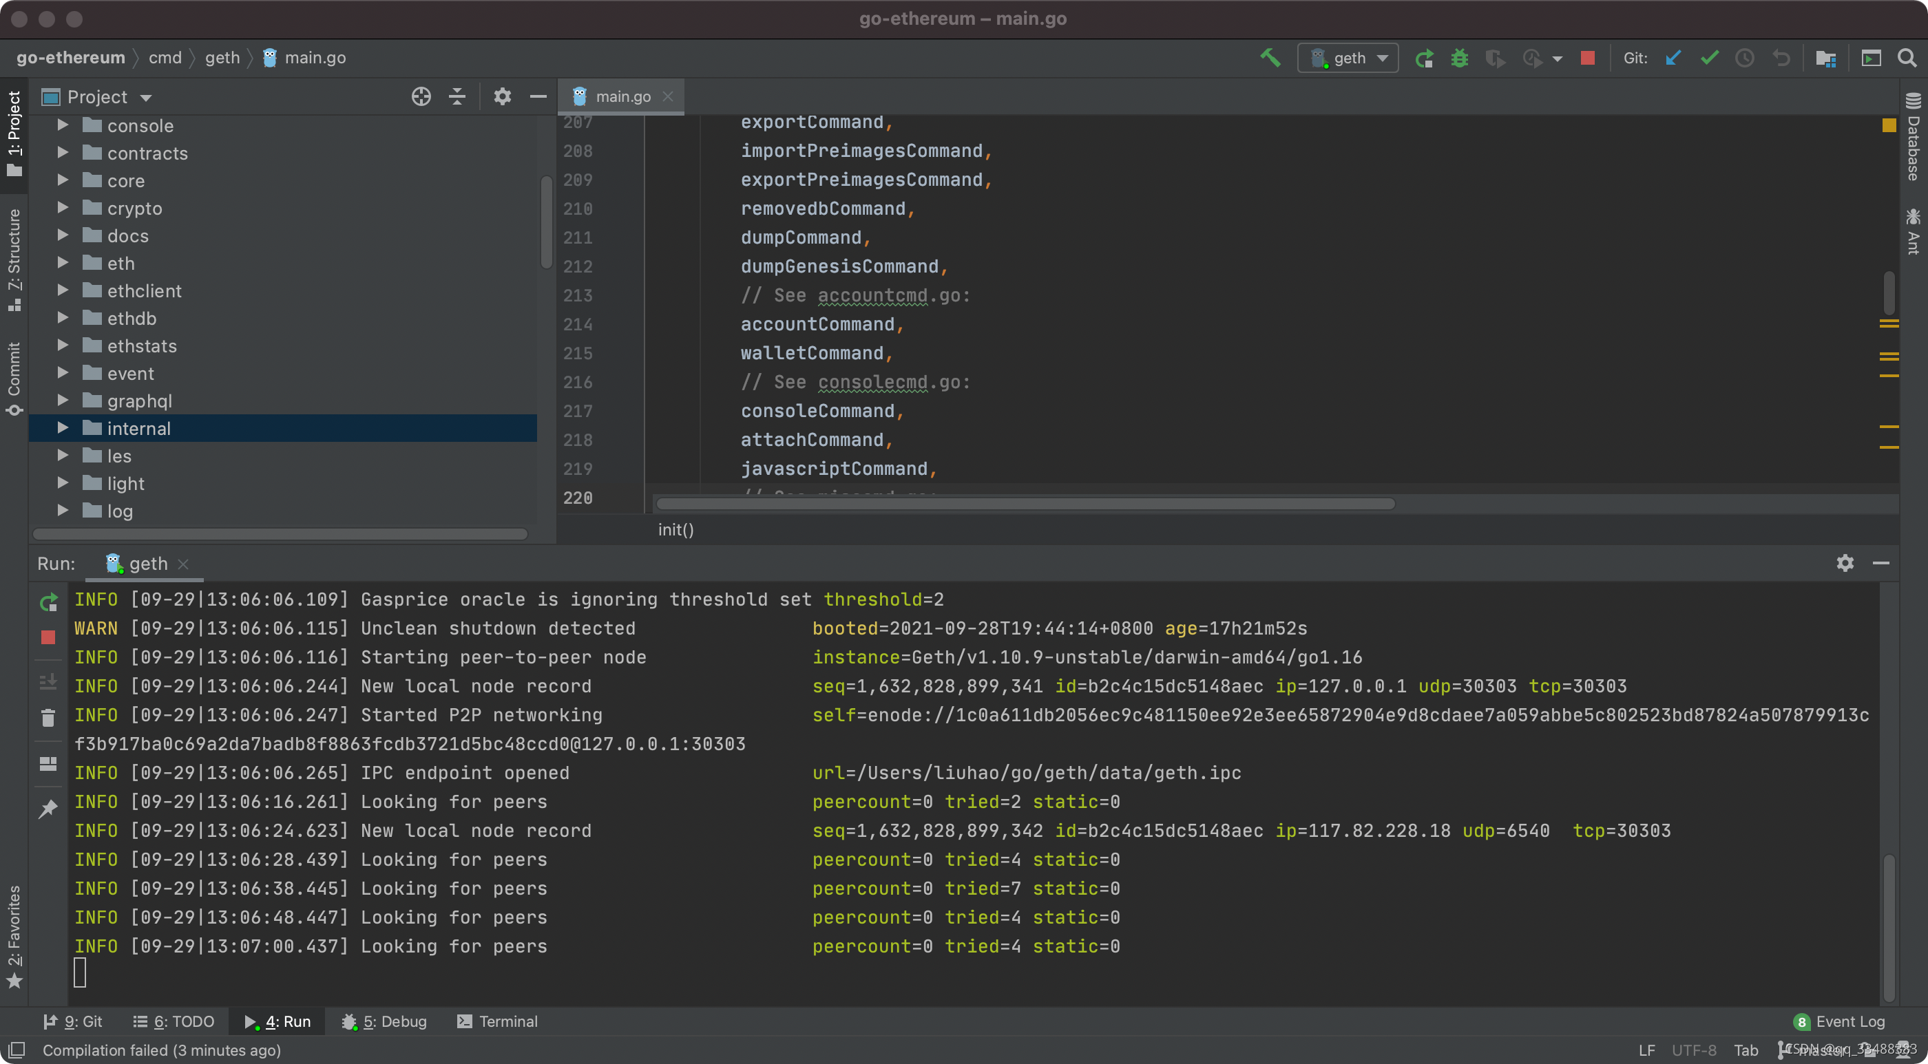Screen dimensions: 1928x1064
Task: Open Git Show History clock icon
Action: click(1745, 58)
